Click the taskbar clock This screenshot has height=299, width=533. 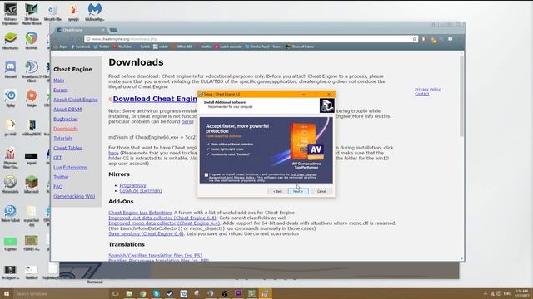point(522,293)
